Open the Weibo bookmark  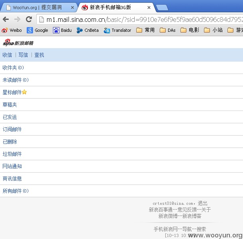[x=12, y=30]
